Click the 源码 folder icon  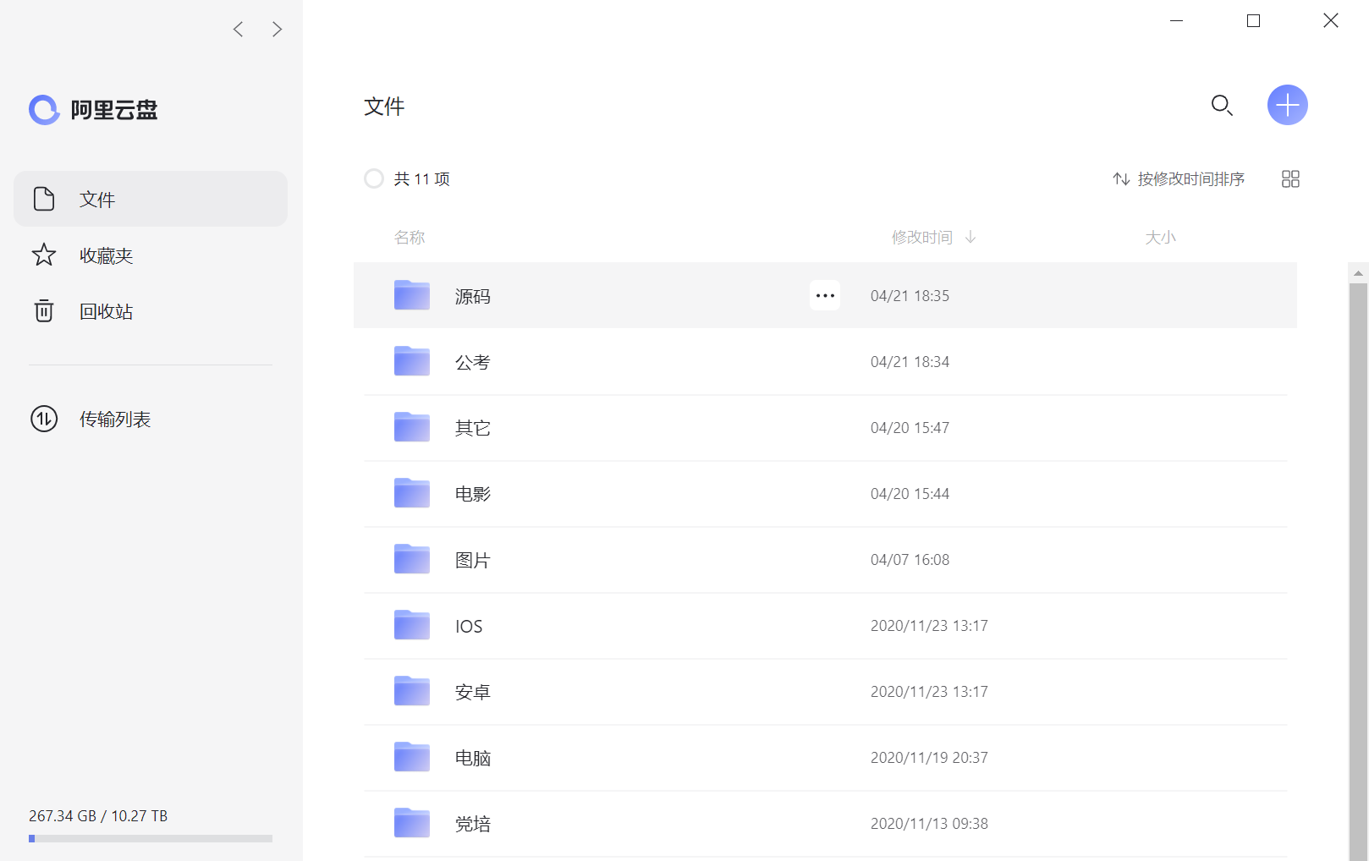point(412,295)
